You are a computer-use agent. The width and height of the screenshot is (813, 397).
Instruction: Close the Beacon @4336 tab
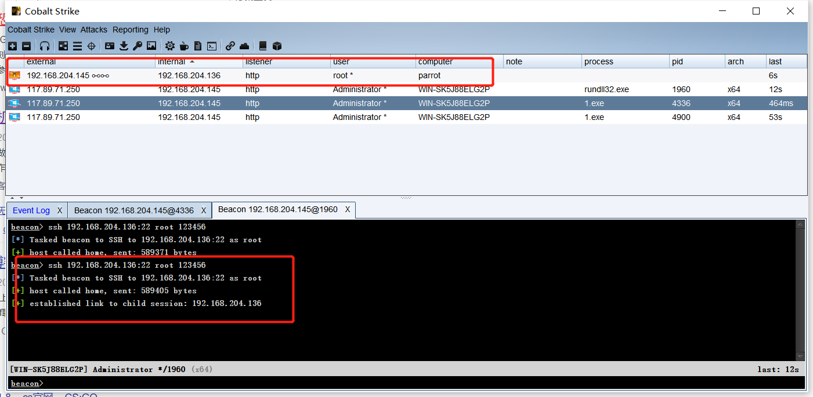click(x=204, y=210)
